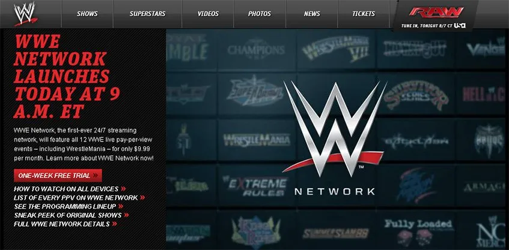Open the Shows menu
Image resolution: width=509 pixels, height=250 pixels.
pos(87,14)
